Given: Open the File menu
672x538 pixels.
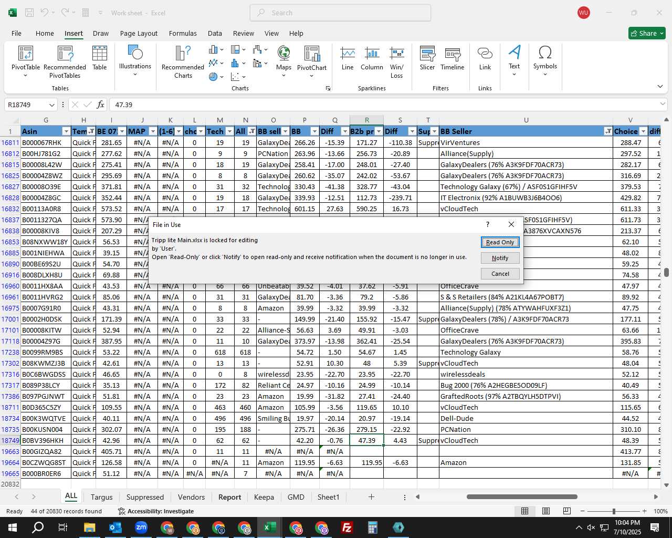Looking at the screenshot, I should pyautogui.click(x=16, y=33).
